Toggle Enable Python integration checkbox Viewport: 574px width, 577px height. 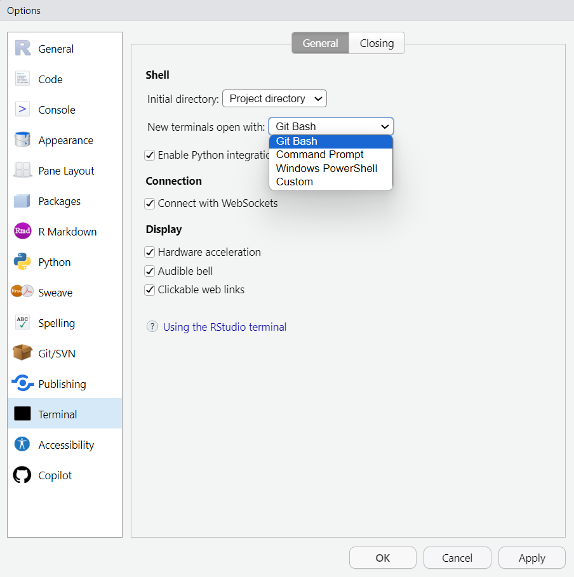(x=149, y=155)
